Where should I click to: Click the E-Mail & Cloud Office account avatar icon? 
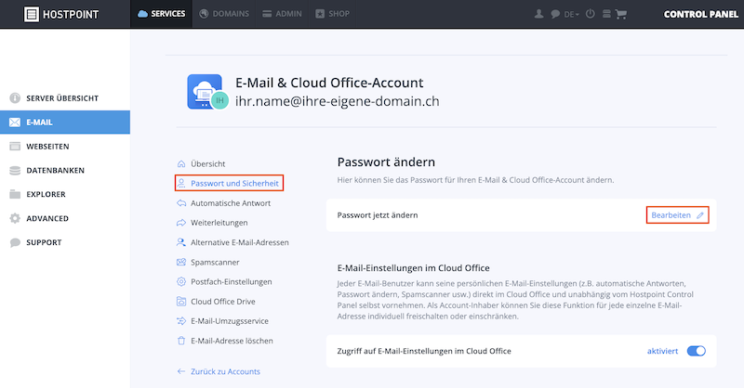tap(207, 92)
